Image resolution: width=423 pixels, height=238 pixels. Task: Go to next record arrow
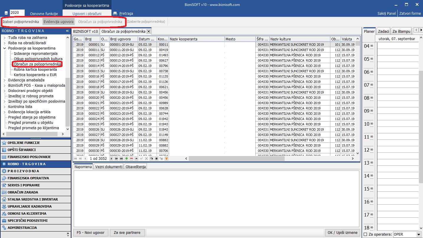click(x=112, y=159)
